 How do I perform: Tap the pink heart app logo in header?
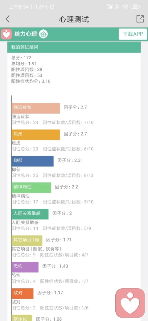(6, 34)
